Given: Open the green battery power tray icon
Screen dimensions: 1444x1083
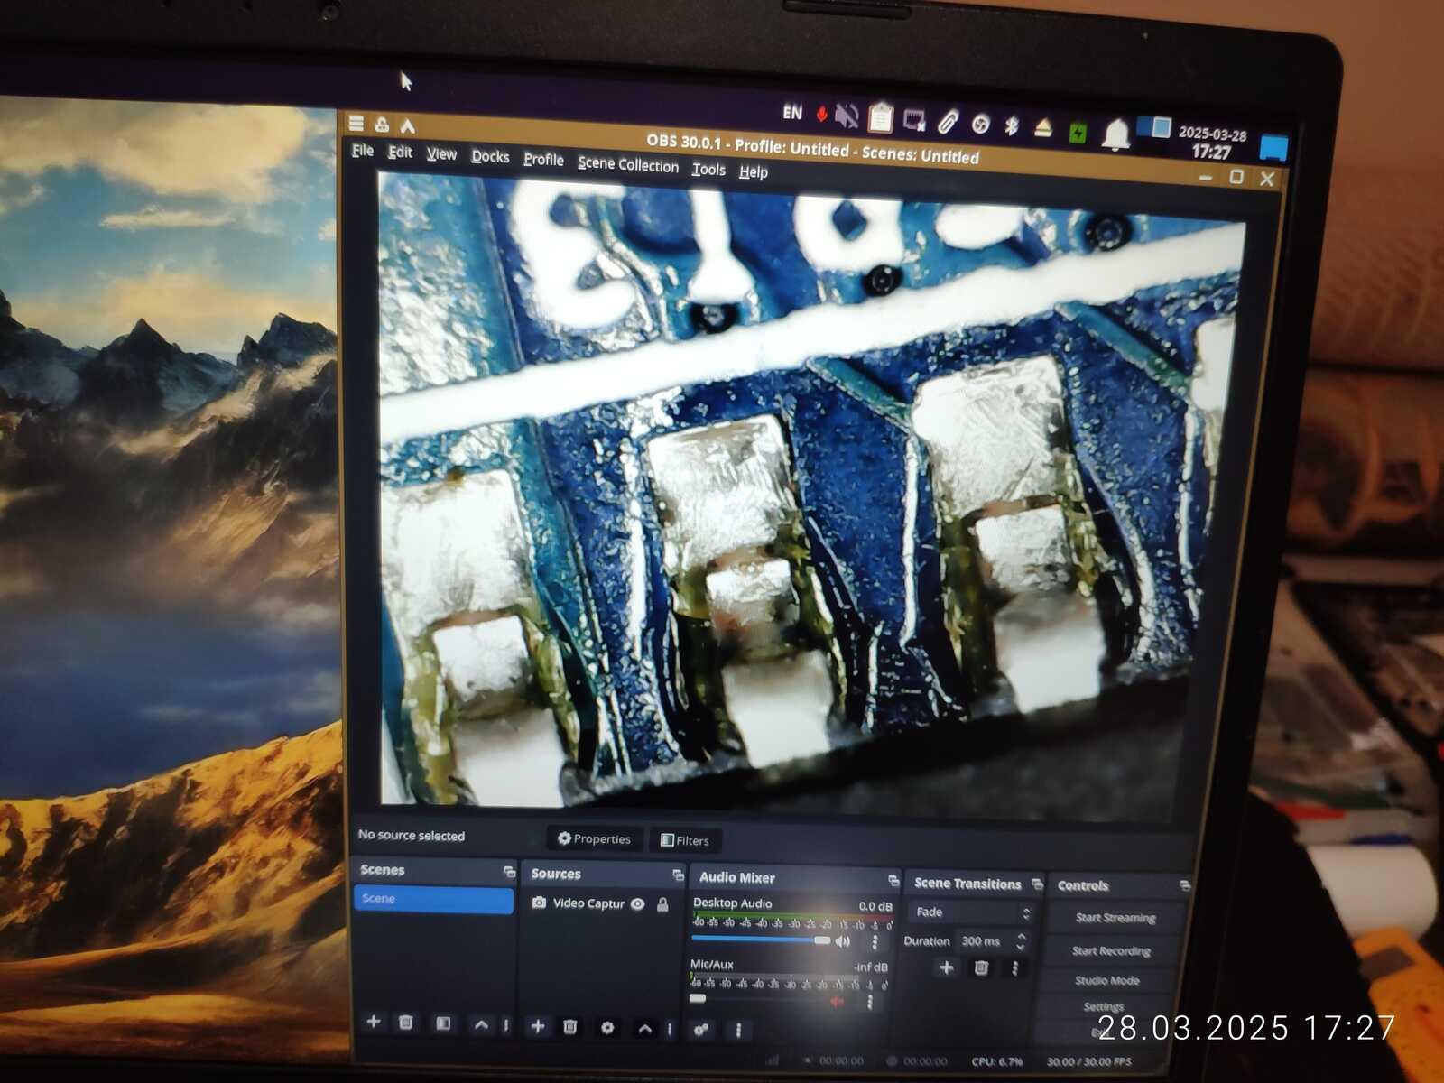Looking at the screenshot, I should tap(1078, 133).
